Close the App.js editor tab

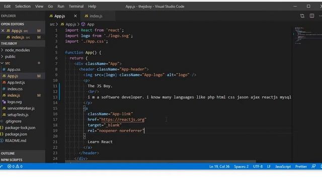click(75, 16)
